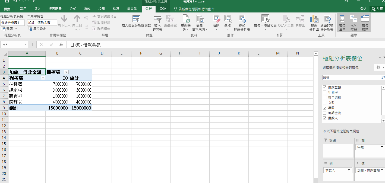Screen dimensions: 385x183
Task: Open the 欄標籤 column labels filter dropdown
Action: tap(66, 72)
